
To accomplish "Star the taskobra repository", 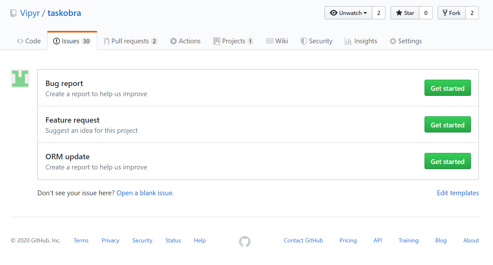I will (405, 13).
